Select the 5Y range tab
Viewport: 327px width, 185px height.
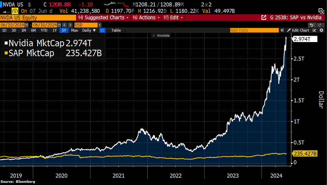tap(64, 30)
